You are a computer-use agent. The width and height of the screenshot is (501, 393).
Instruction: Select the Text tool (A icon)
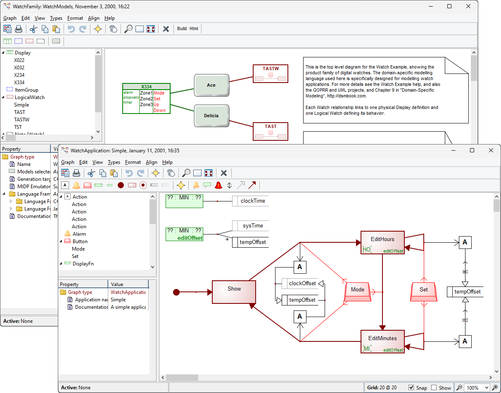coord(65,185)
